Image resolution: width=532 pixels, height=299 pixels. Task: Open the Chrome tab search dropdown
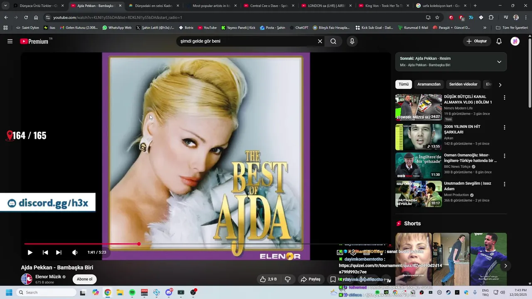[x=5, y=6]
